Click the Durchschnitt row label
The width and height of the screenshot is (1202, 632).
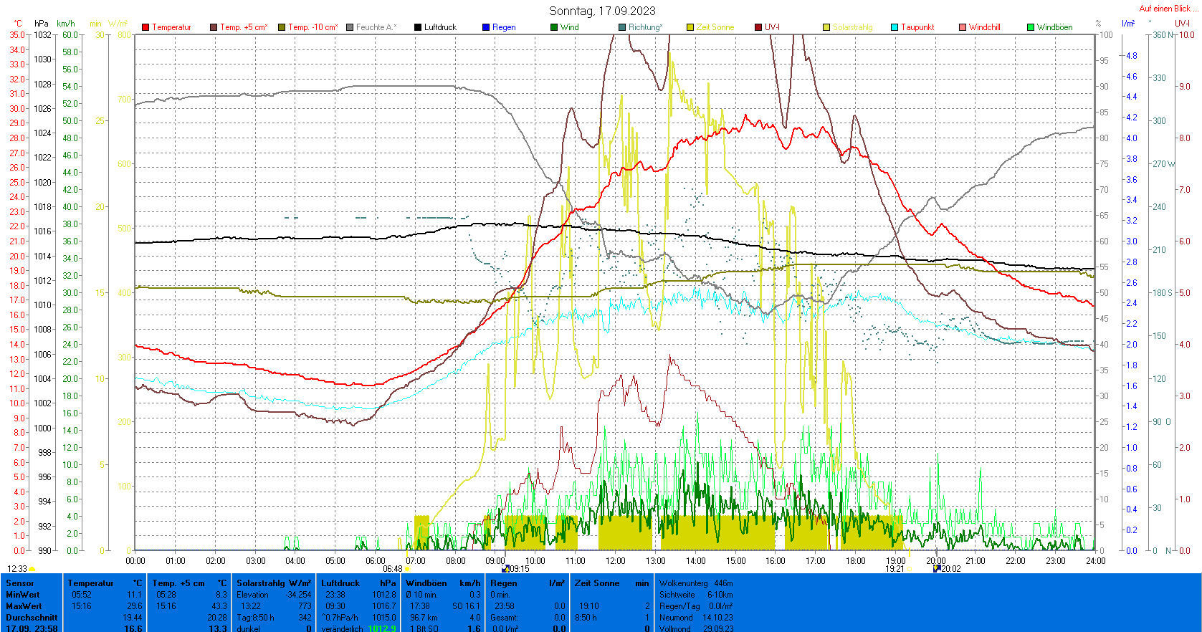click(32, 618)
